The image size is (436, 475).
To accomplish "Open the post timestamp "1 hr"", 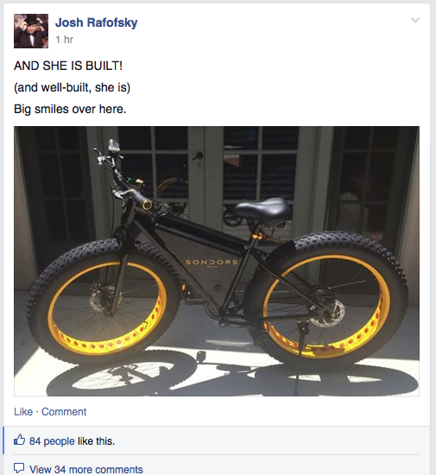I will point(65,40).
